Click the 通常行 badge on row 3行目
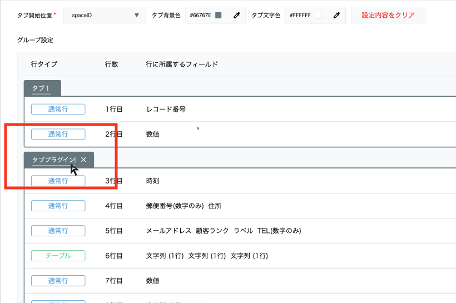The height and width of the screenshot is (303, 456). (58, 181)
